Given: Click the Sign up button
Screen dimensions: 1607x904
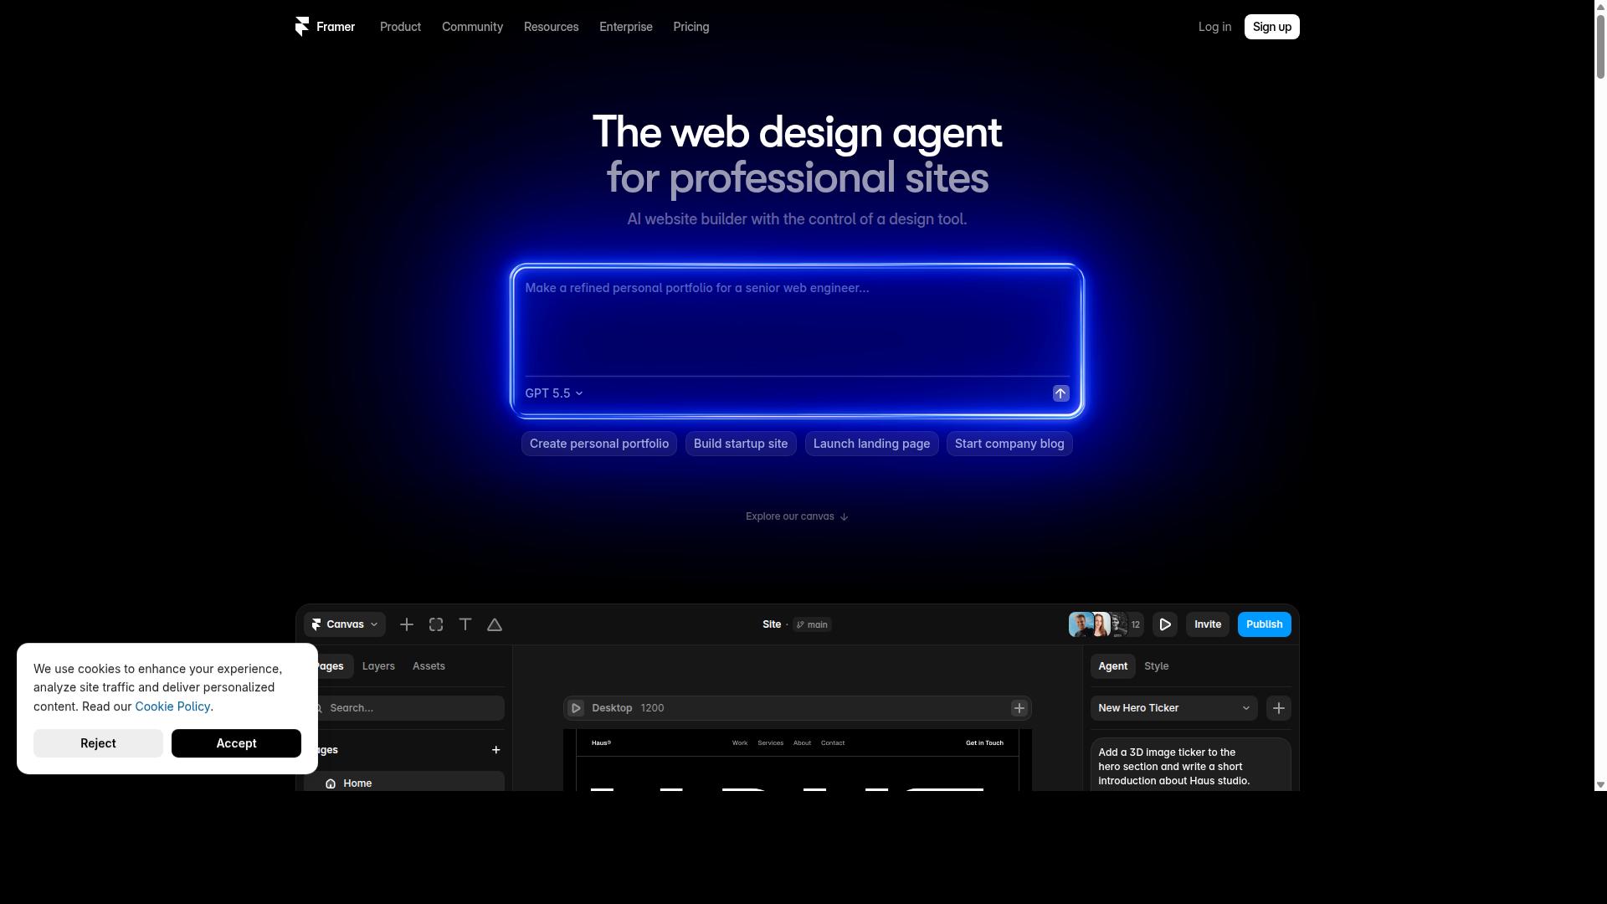Looking at the screenshot, I should point(1271,27).
